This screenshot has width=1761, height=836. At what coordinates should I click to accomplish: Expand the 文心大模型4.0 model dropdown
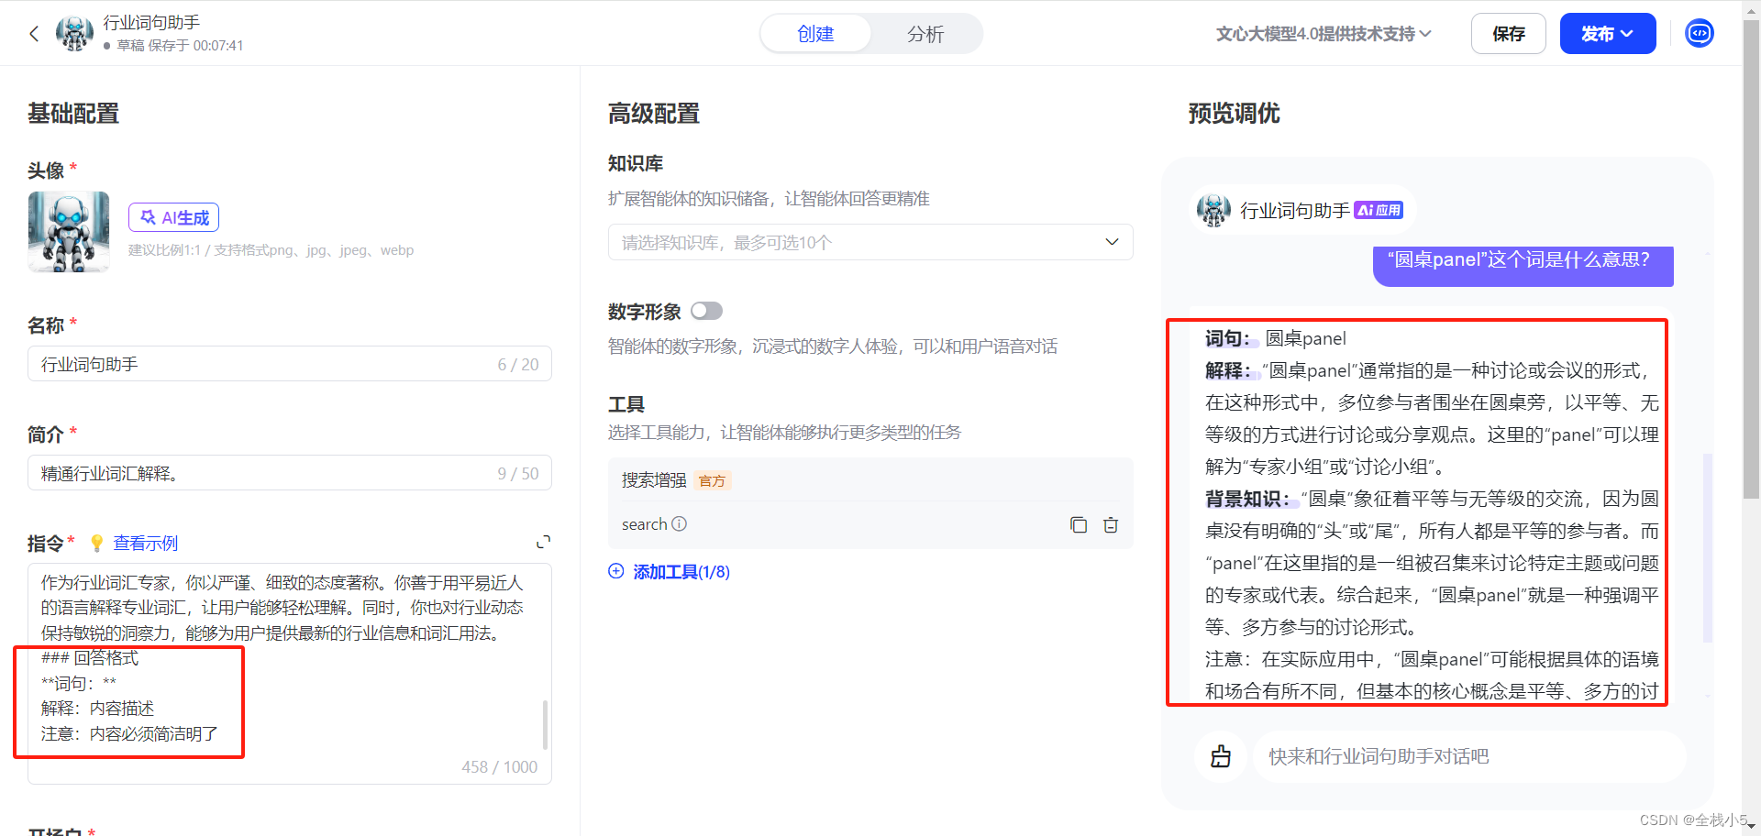tap(1324, 34)
